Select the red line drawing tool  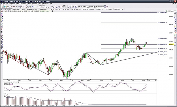click(2, 11)
